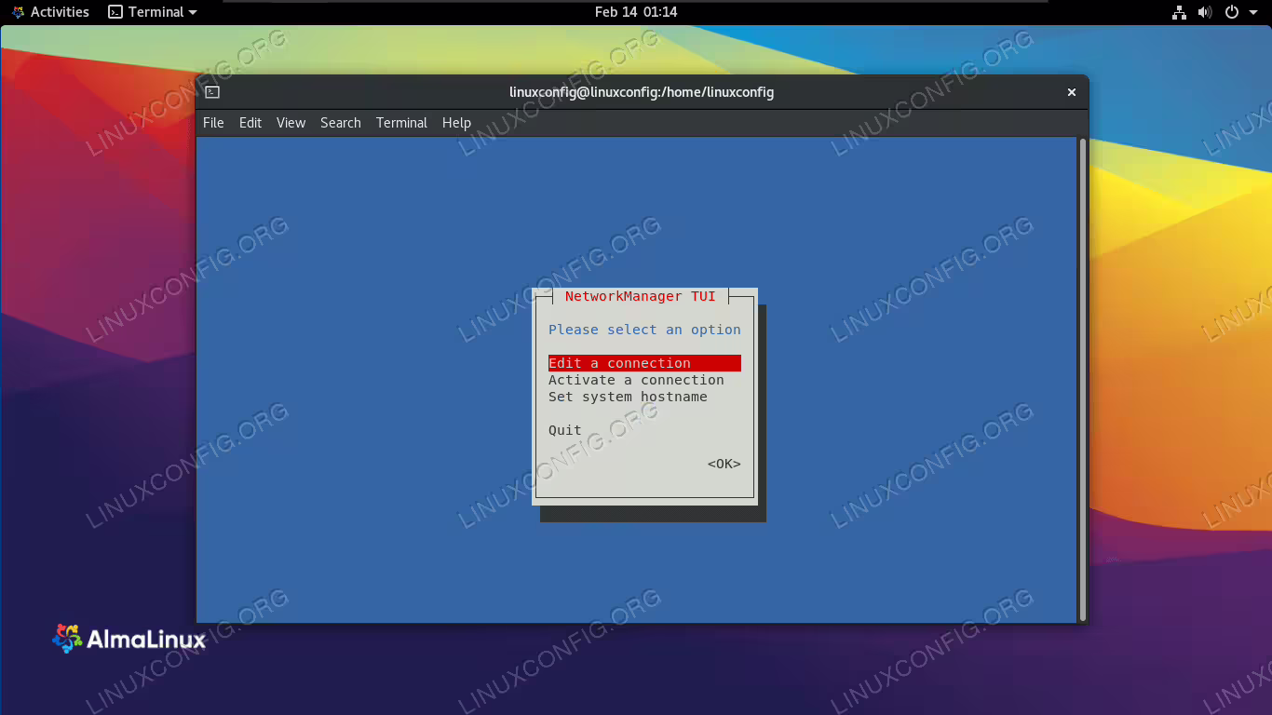Click the 'NetworkManager TUI' dialog title
Viewport: 1272px width, 715px height.
tap(641, 296)
